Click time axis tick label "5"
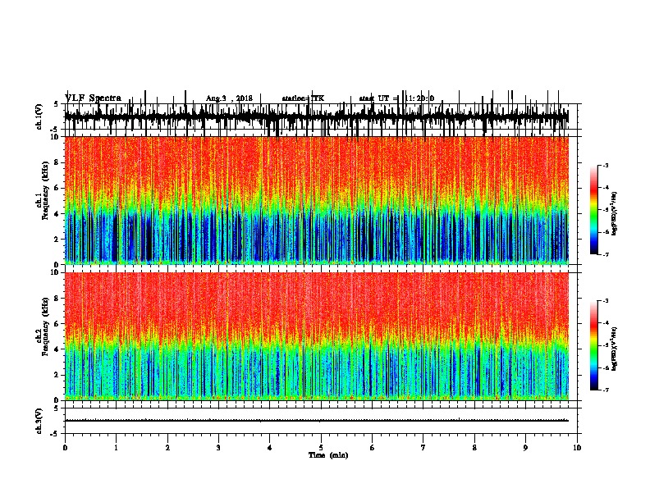650x502 pixels. point(321,448)
